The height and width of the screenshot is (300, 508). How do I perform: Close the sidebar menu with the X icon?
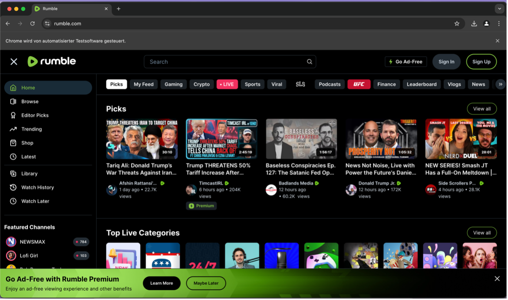point(14,62)
